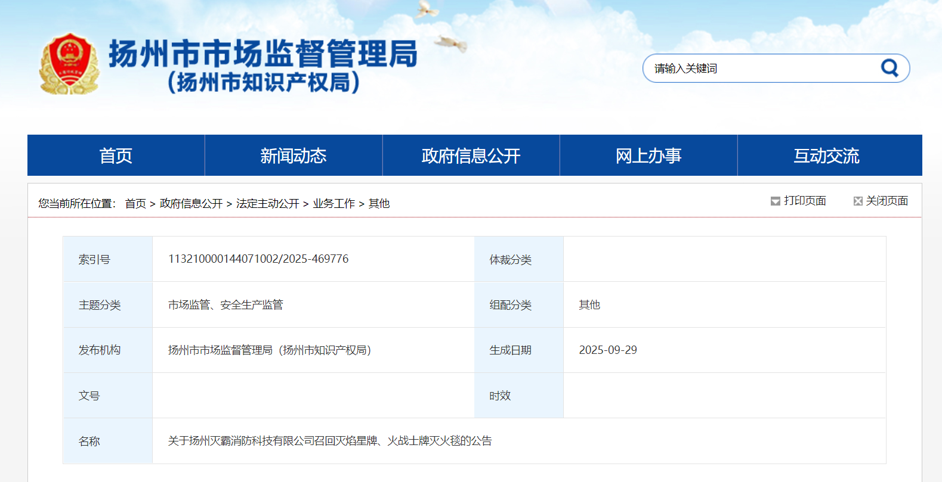942x482 pixels.
Task: Open 政府信息公开 in the blue navigation bar
Action: (471, 156)
